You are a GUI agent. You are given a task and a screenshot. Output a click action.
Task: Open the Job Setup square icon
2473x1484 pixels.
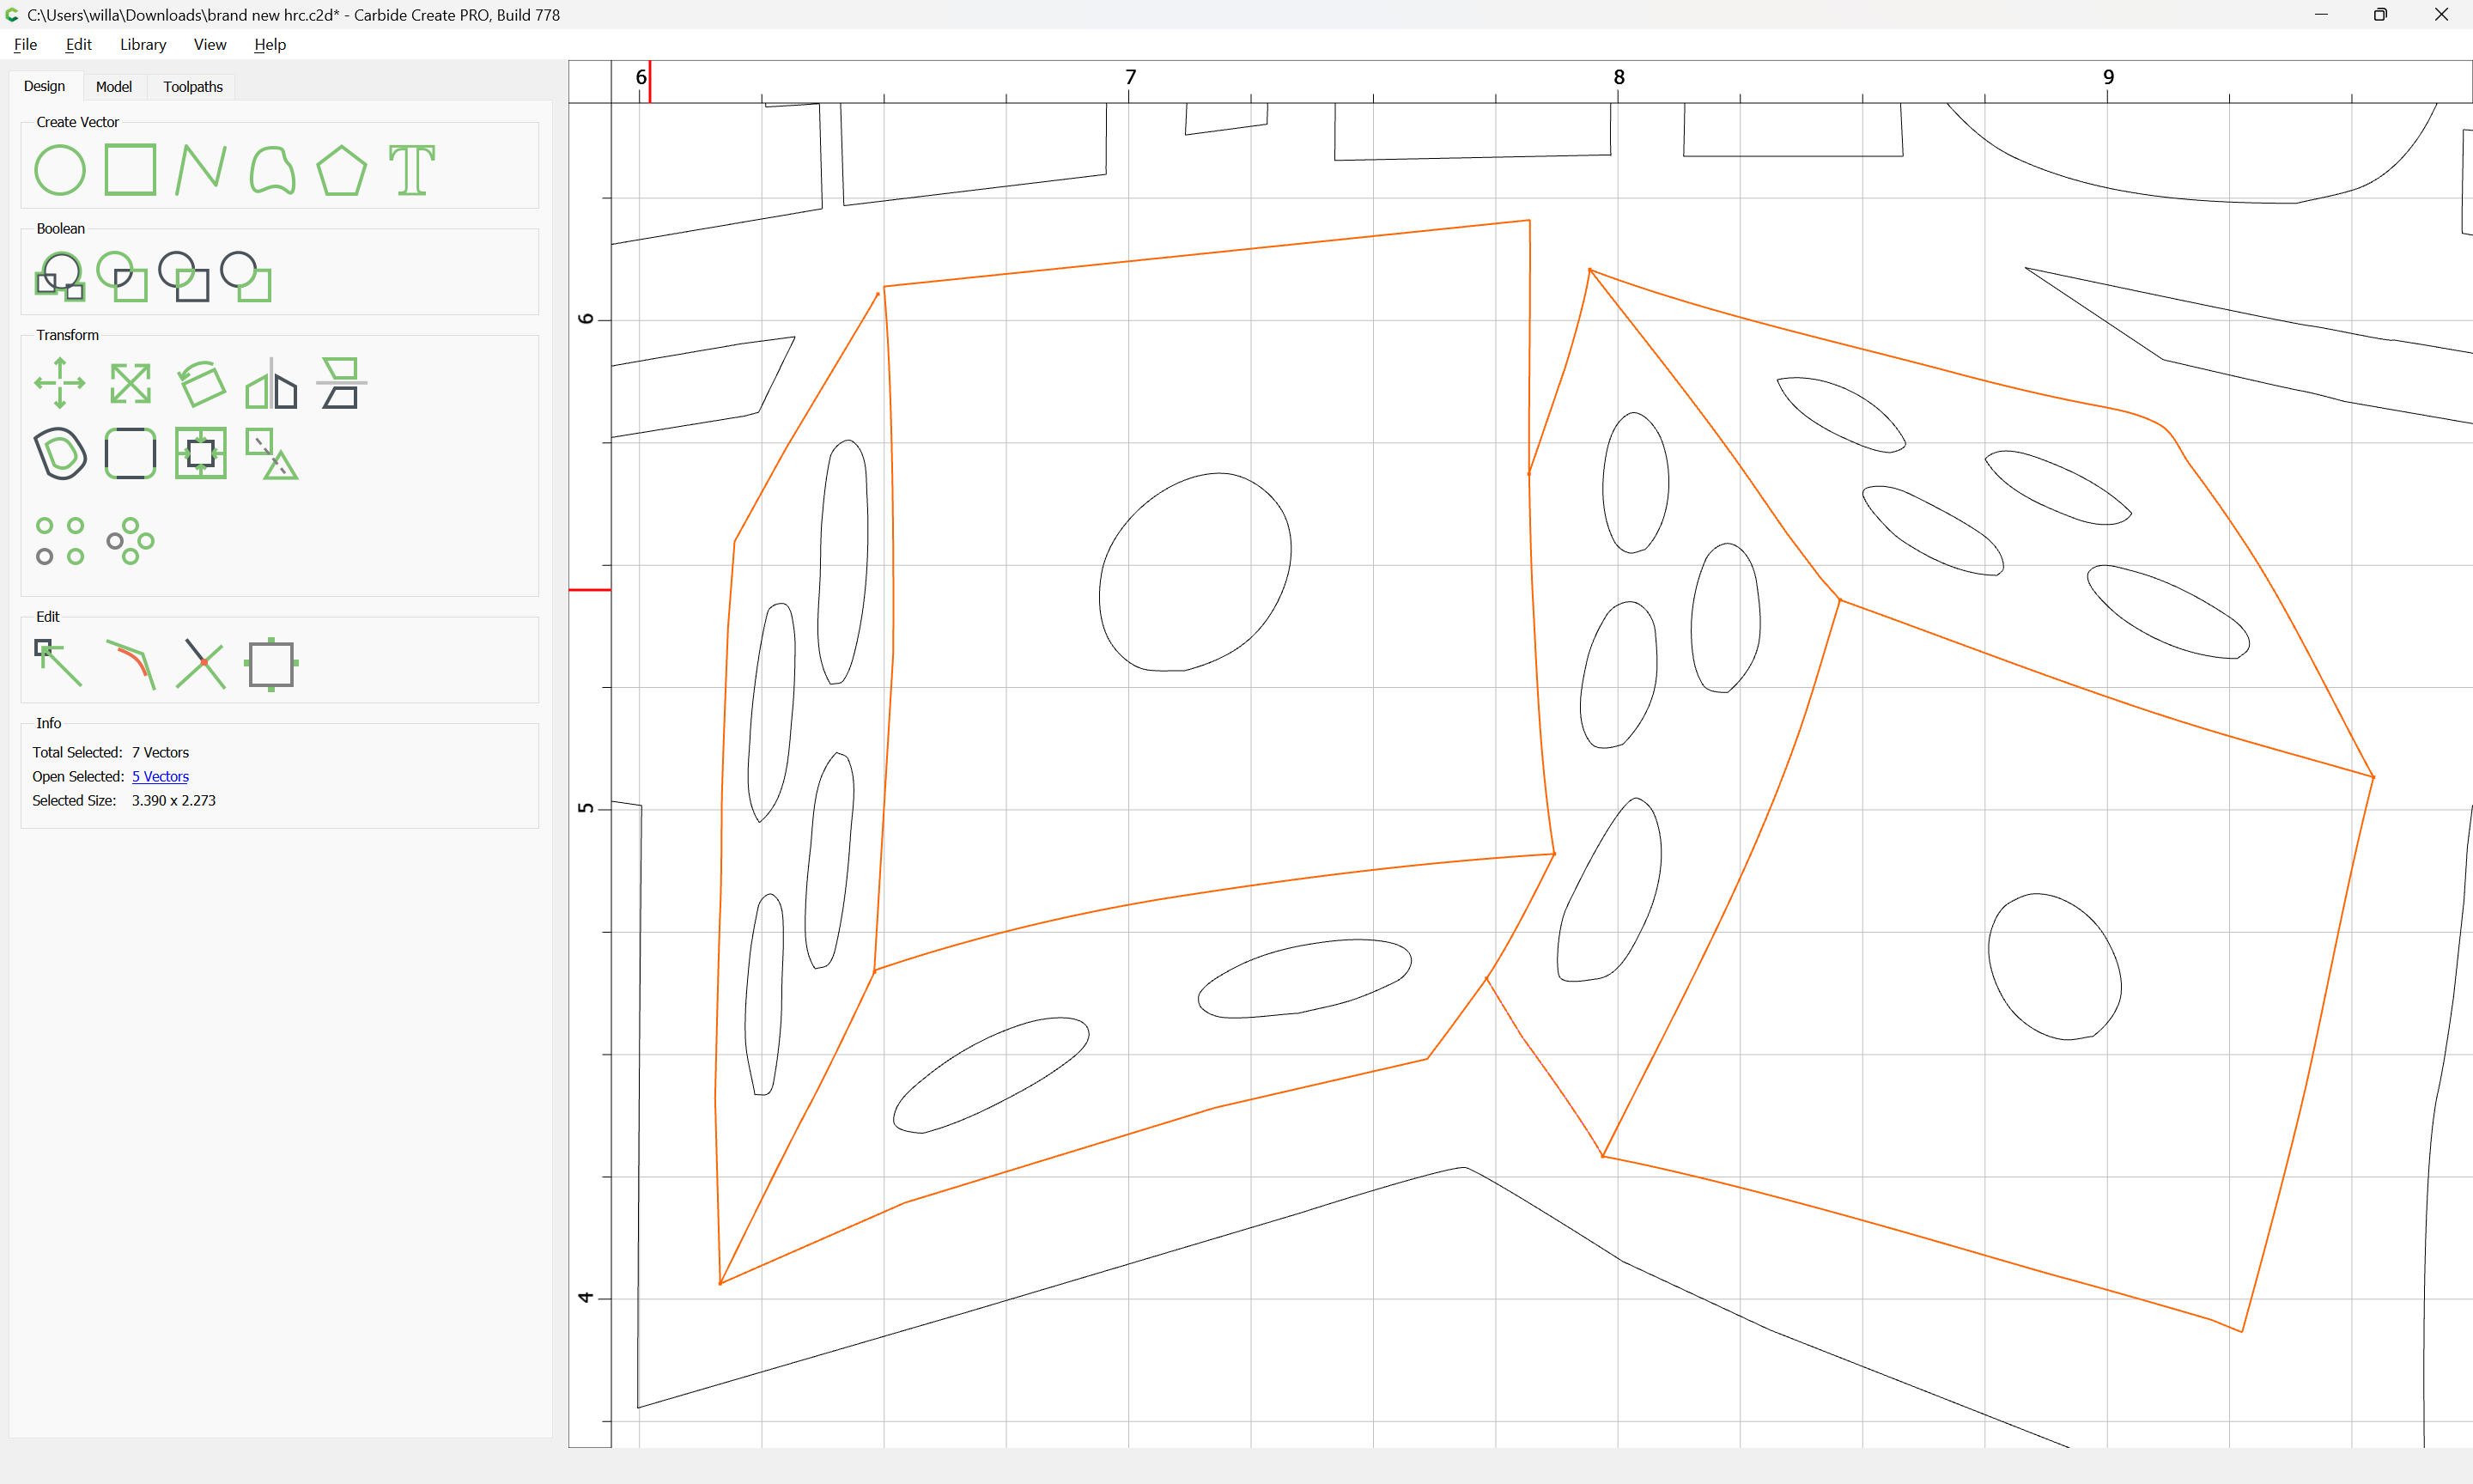click(x=272, y=663)
